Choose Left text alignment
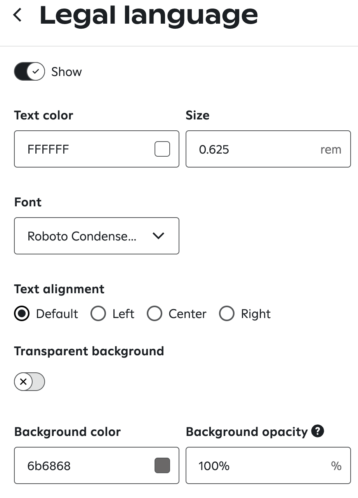This screenshot has height=498, width=358. point(98,314)
